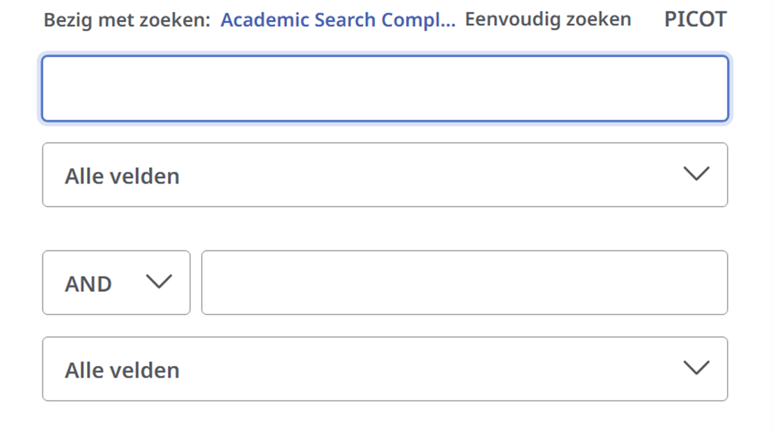Click the Bezig met zoeken label
Image resolution: width=773 pixels, height=434 pixels.
(x=127, y=20)
